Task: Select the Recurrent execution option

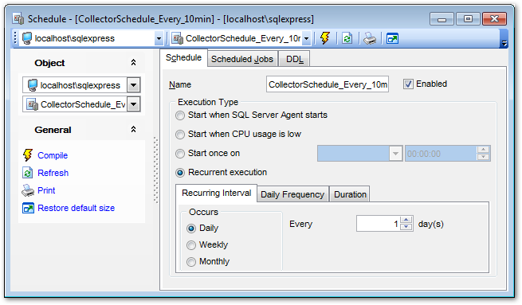Action: (180, 173)
